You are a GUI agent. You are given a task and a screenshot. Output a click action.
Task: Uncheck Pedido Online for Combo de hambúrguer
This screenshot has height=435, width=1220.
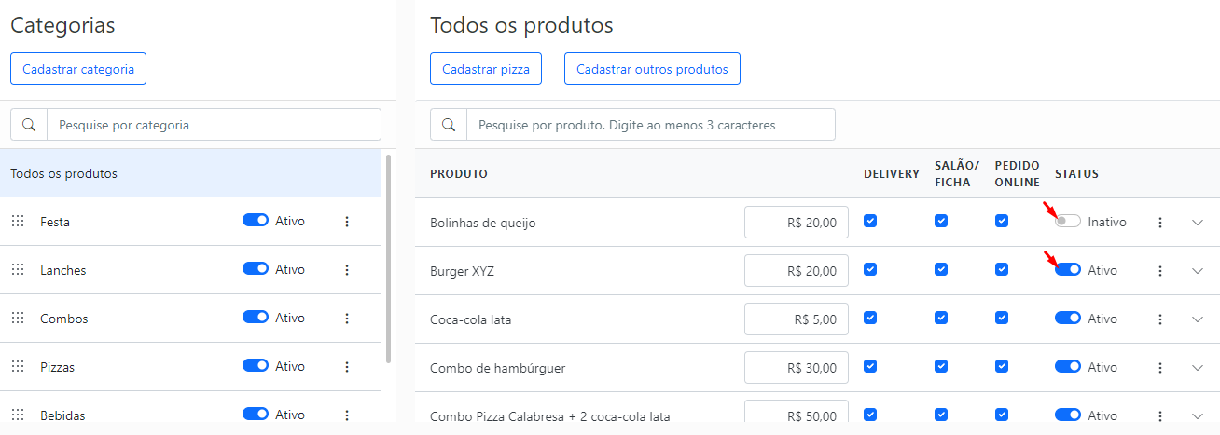coord(1001,366)
